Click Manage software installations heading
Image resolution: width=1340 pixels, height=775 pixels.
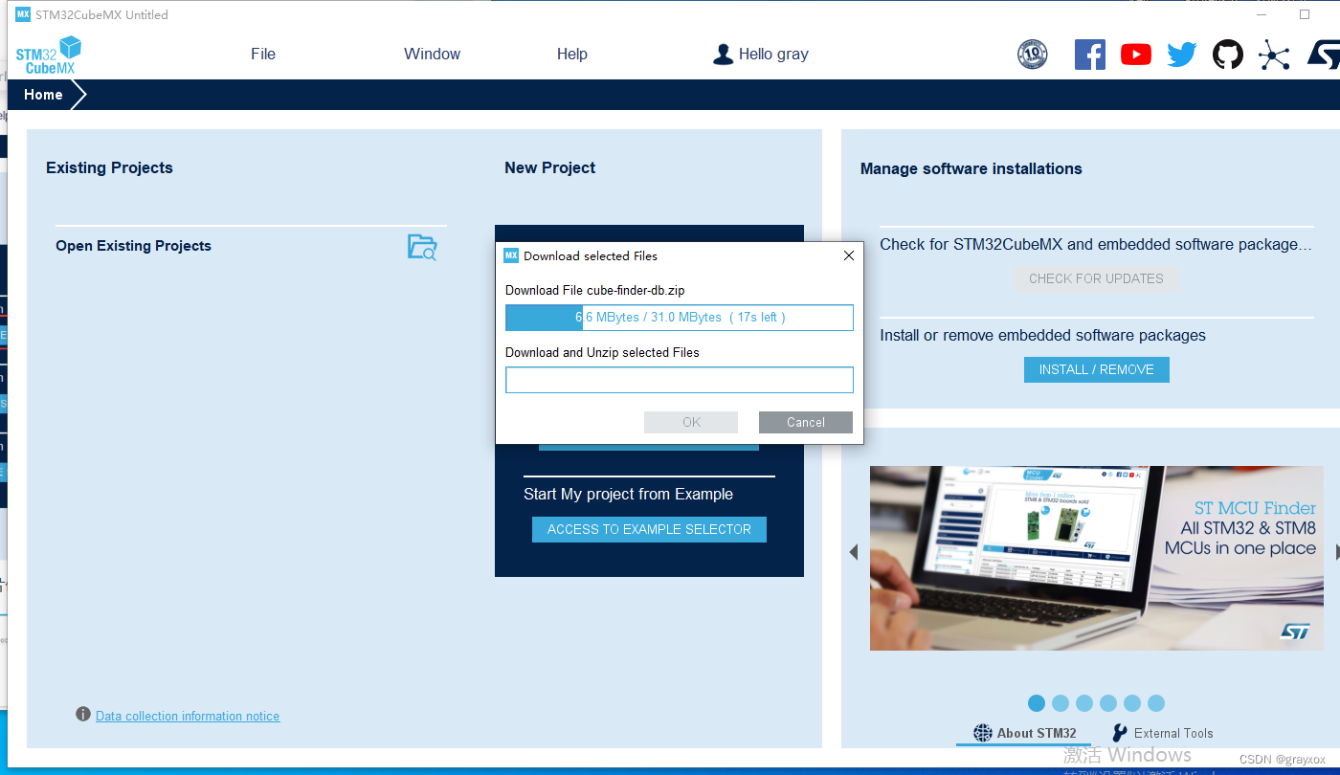(971, 168)
